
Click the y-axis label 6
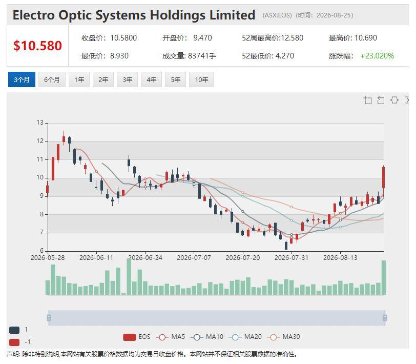coord(41,251)
